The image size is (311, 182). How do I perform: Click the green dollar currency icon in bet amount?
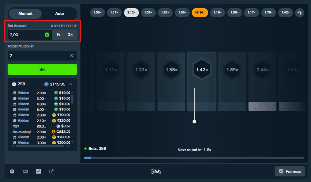pyautogui.click(x=46, y=35)
